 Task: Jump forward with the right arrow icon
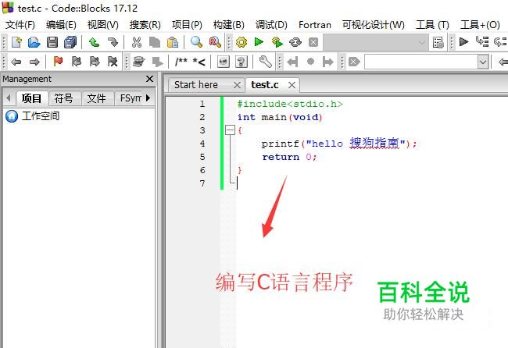pos(34,62)
